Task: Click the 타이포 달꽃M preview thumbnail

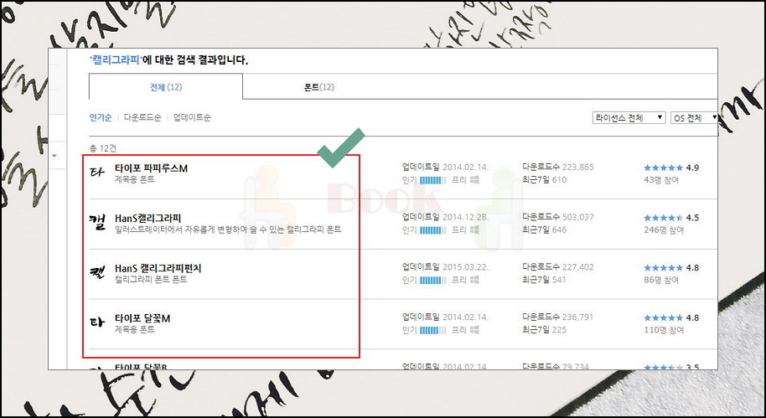Action: (x=97, y=323)
